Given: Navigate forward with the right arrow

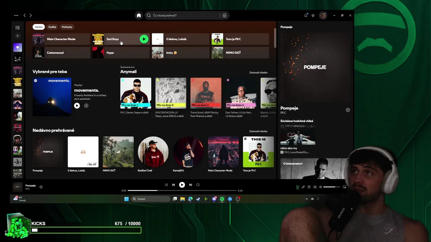Looking at the screenshot, I should [x=31, y=15].
